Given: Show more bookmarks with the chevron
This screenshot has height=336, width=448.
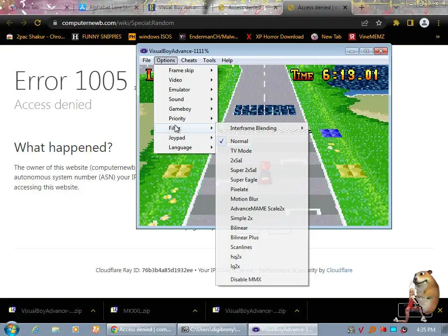Looking at the screenshot, I should click(x=437, y=37).
